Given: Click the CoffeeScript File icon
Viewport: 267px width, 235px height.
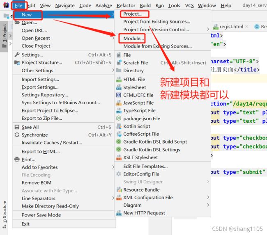Looking at the screenshot, I should (x=119, y=134).
